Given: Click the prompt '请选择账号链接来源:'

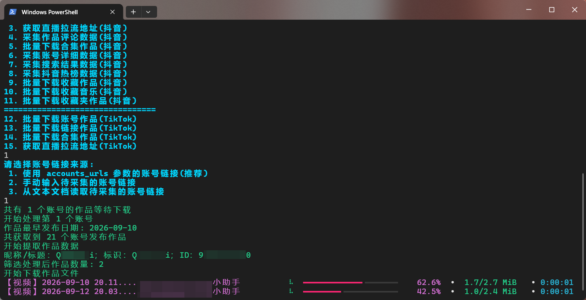Looking at the screenshot, I should (49, 164).
